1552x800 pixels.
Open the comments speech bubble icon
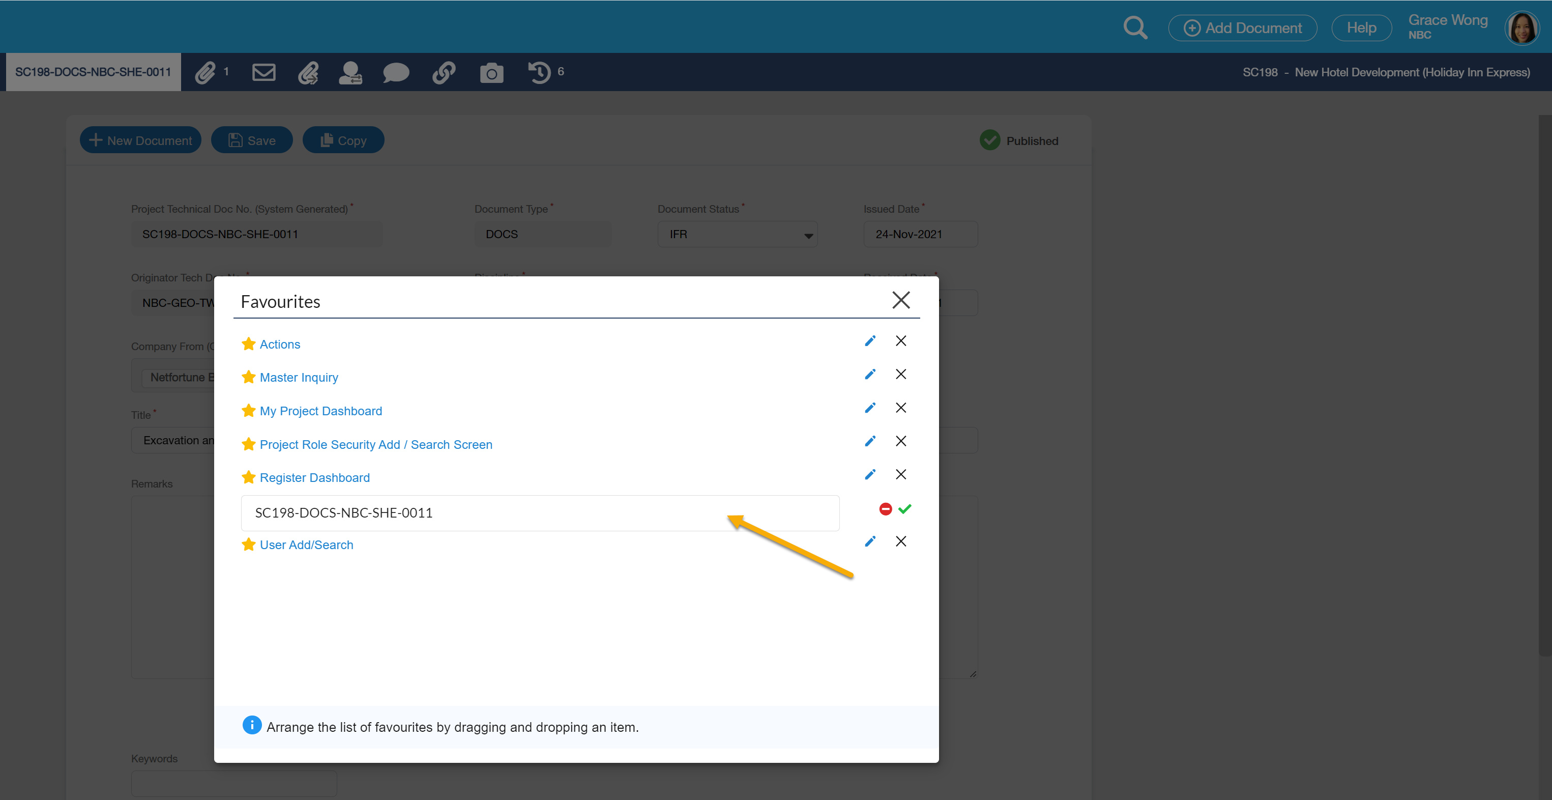tap(396, 72)
